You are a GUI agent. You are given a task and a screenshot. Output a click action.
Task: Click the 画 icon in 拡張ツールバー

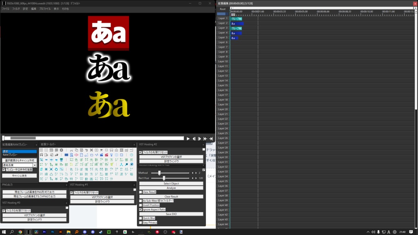(91, 179)
